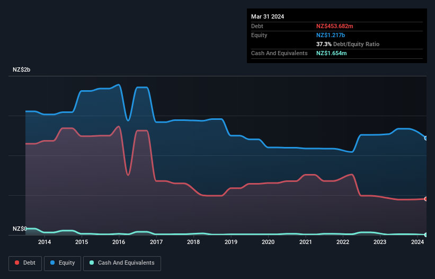Click the NZ$1.217b equity value
Image resolution: width=435 pixels, height=279 pixels.
pyautogui.click(x=331, y=35)
